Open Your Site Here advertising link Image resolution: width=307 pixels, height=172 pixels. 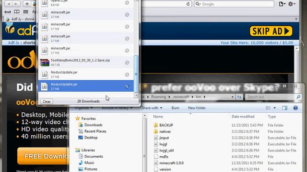coord(257,43)
